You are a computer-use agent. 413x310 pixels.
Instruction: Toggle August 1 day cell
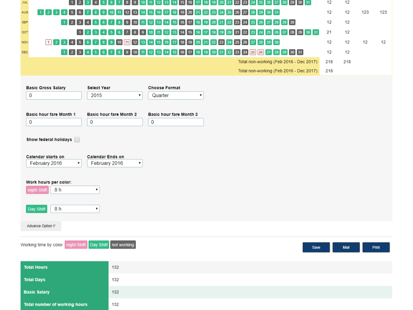coord(40,12)
